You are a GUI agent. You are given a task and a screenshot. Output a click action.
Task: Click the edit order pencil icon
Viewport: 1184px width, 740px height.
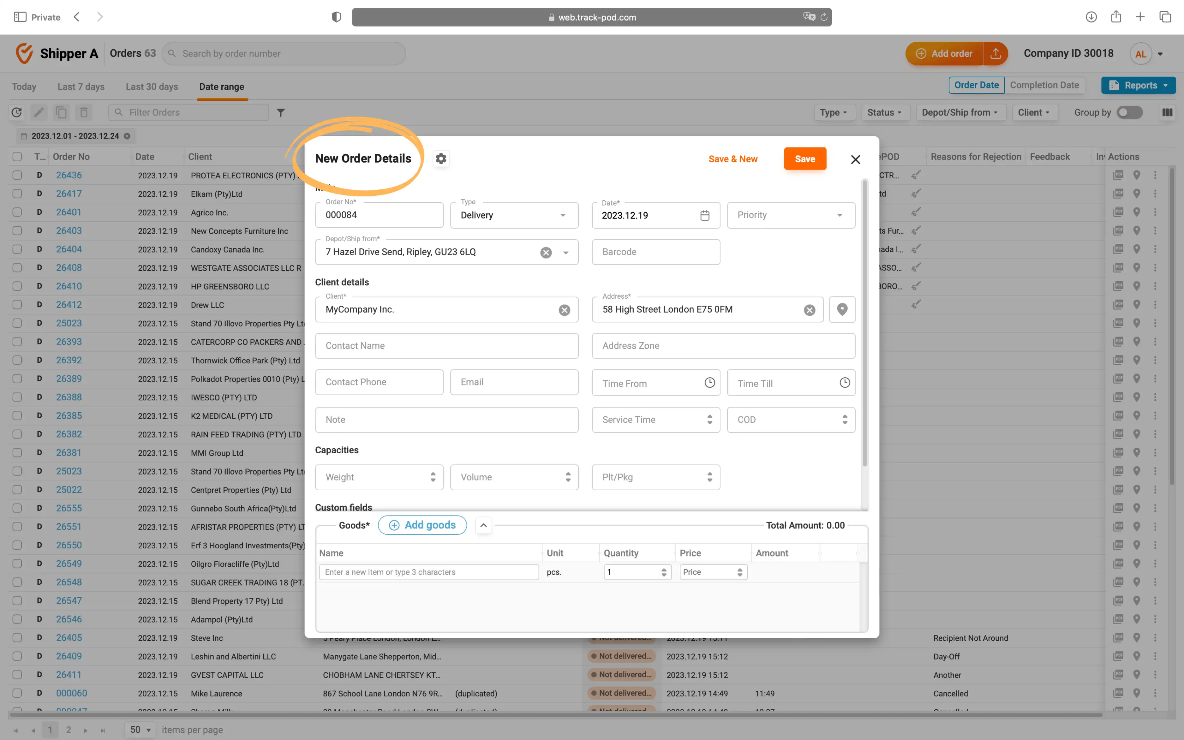point(39,113)
